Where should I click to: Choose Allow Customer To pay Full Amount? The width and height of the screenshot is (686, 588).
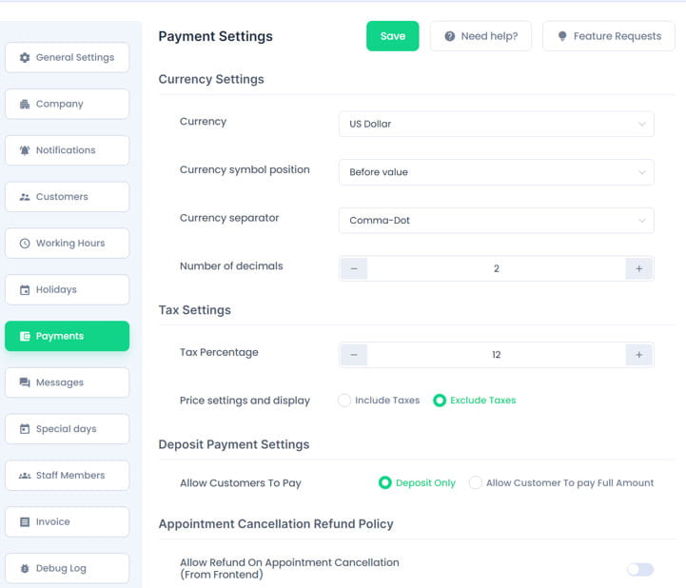point(475,482)
